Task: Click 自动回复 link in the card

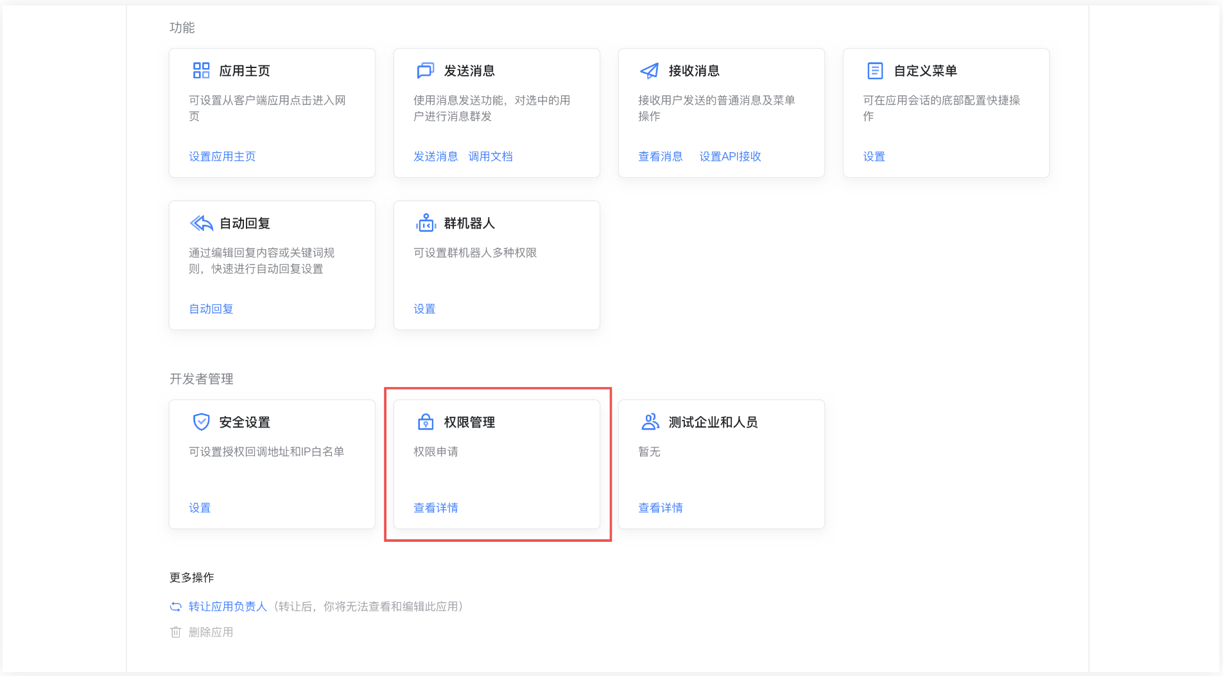Action: (x=210, y=309)
